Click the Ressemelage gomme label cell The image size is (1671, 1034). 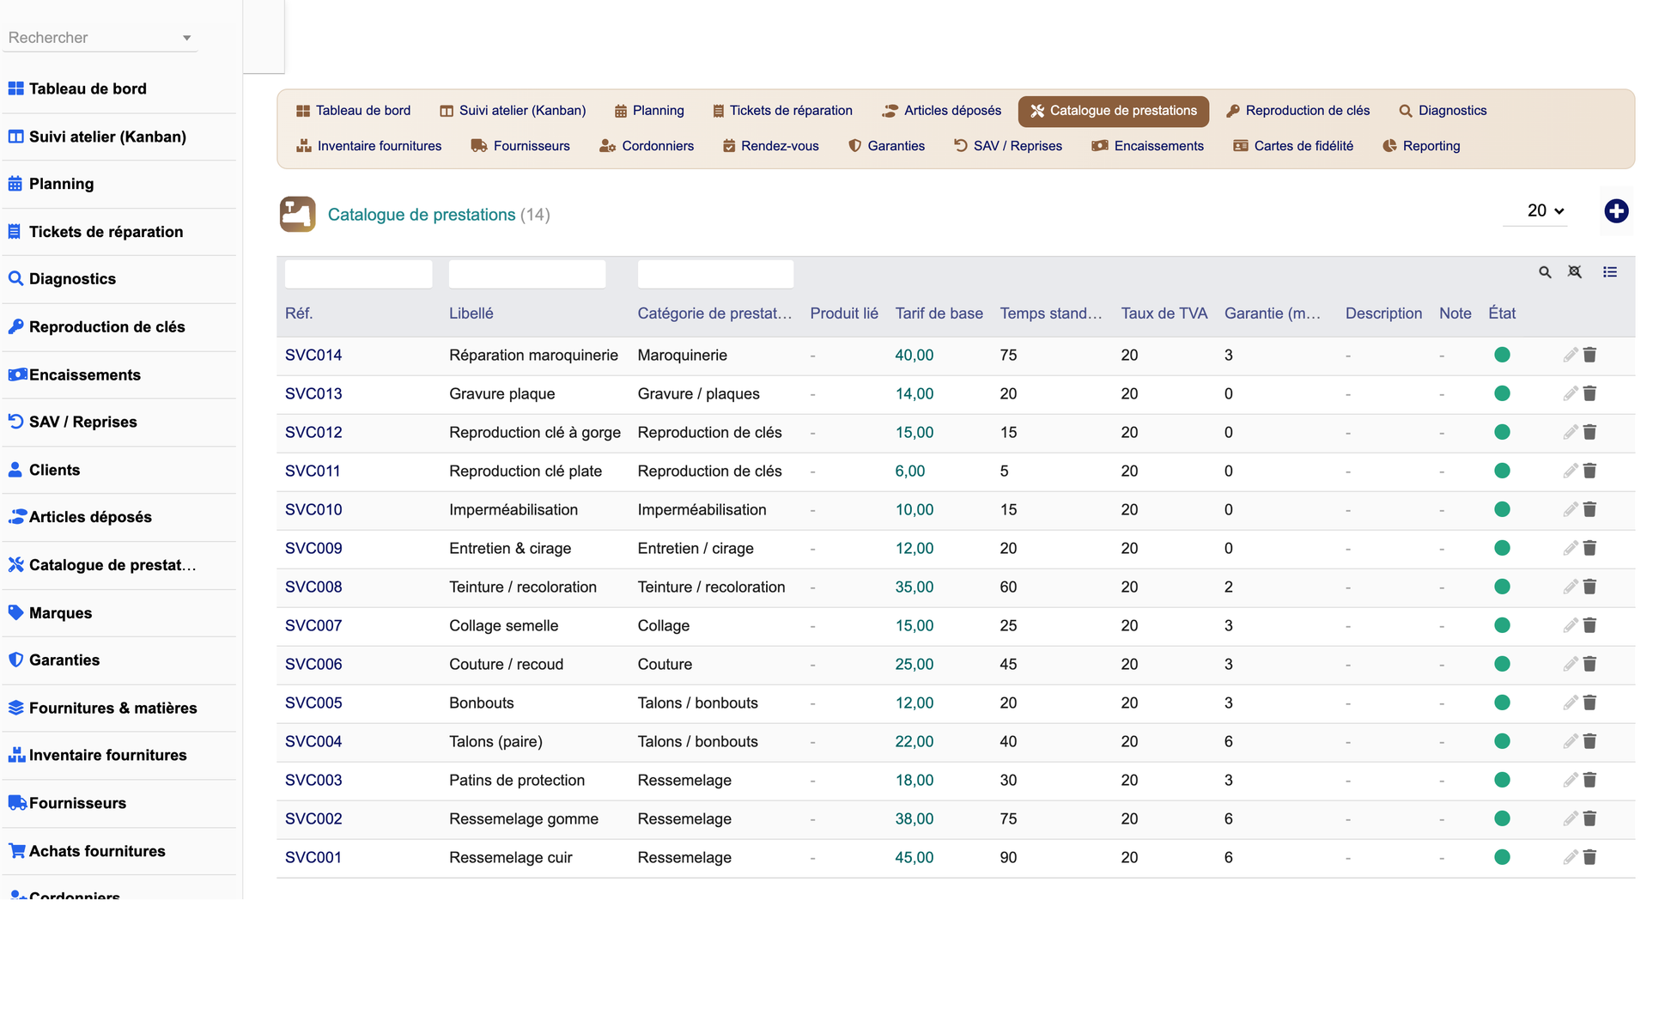(524, 818)
